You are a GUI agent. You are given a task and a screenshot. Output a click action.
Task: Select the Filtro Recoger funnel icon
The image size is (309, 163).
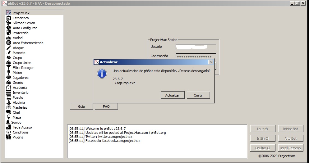[9, 68]
